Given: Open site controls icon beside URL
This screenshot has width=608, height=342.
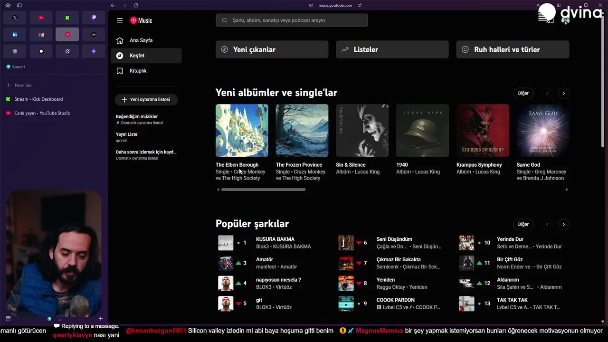Looking at the screenshot, I should [x=360, y=5].
